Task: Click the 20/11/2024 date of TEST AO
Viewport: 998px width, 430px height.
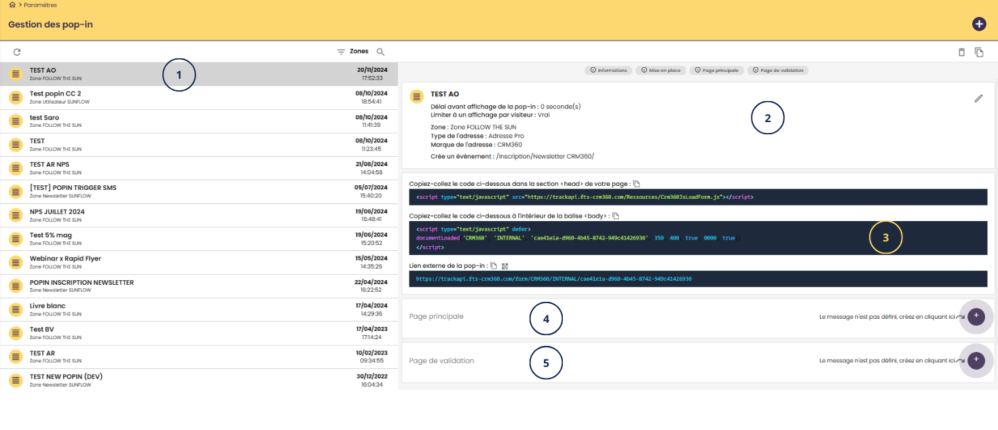Action: 371,70
